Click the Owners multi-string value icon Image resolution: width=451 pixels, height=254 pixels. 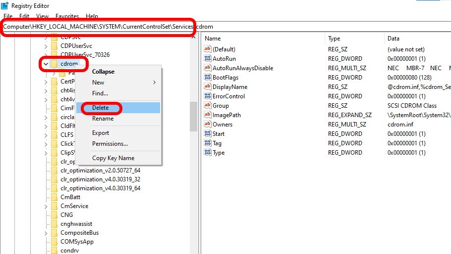pyautogui.click(x=207, y=124)
